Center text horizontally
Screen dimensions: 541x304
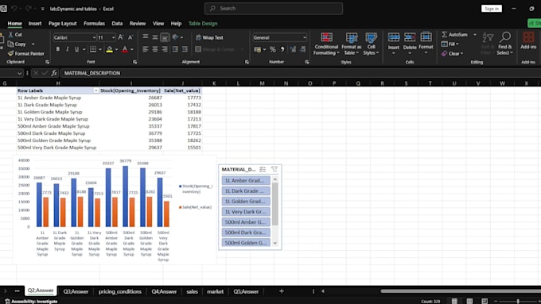[x=155, y=49]
